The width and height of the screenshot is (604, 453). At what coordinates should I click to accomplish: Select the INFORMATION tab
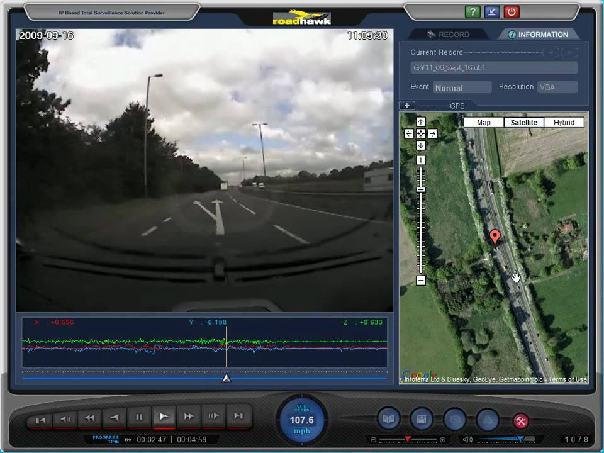tap(538, 35)
